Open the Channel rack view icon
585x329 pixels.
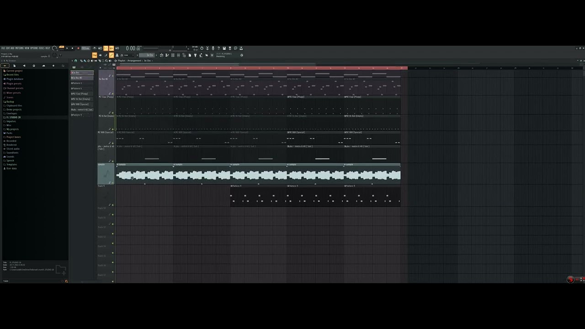click(173, 55)
